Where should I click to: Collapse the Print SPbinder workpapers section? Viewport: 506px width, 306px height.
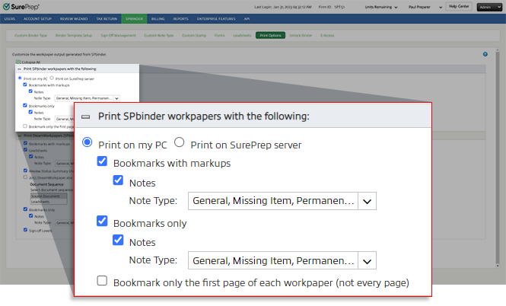point(86,116)
